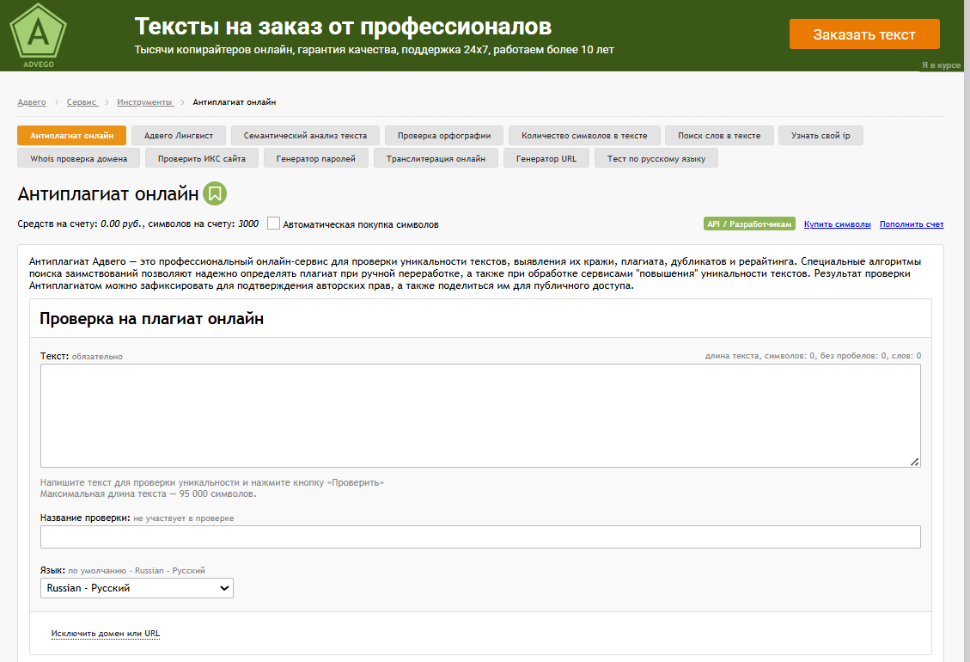
Task: Open the Пополнить счет link
Action: (912, 224)
